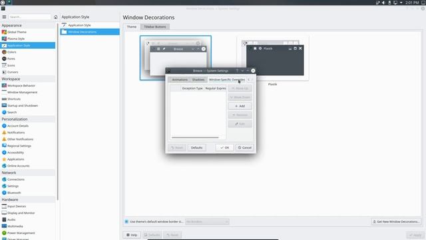Switch to the Animations tab in Breeze dialog
Viewport: 426px width, 240px height.
tap(180, 79)
